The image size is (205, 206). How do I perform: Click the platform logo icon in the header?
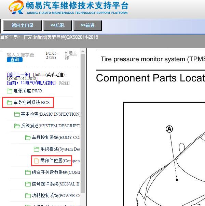[16, 7]
